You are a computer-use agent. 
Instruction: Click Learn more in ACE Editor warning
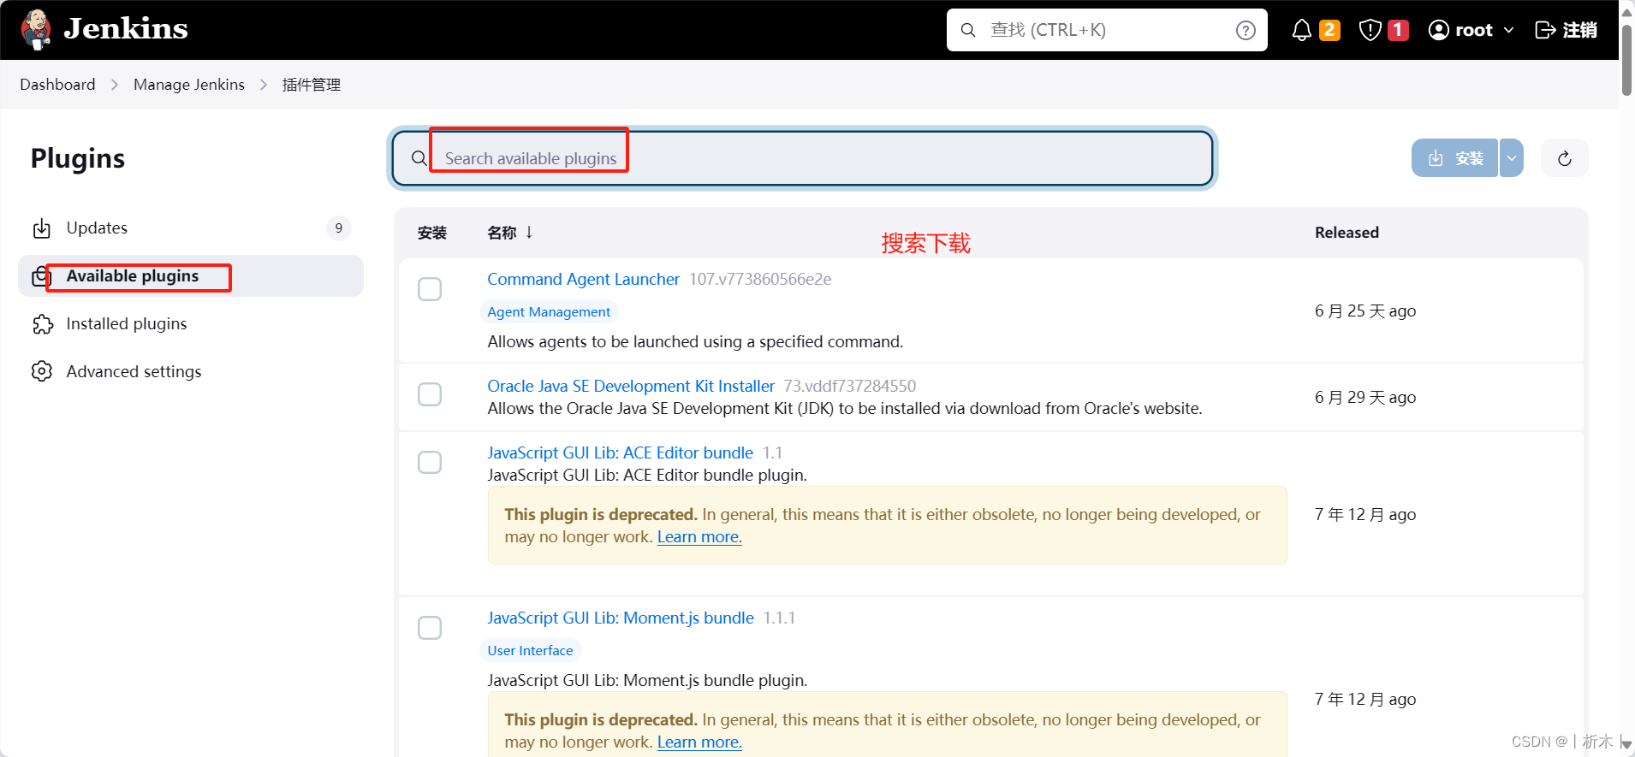[699, 537]
